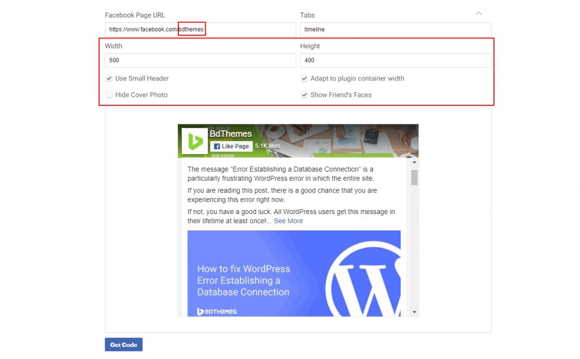Select the Height input field
The image size is (580, 359).
[395, 61]
